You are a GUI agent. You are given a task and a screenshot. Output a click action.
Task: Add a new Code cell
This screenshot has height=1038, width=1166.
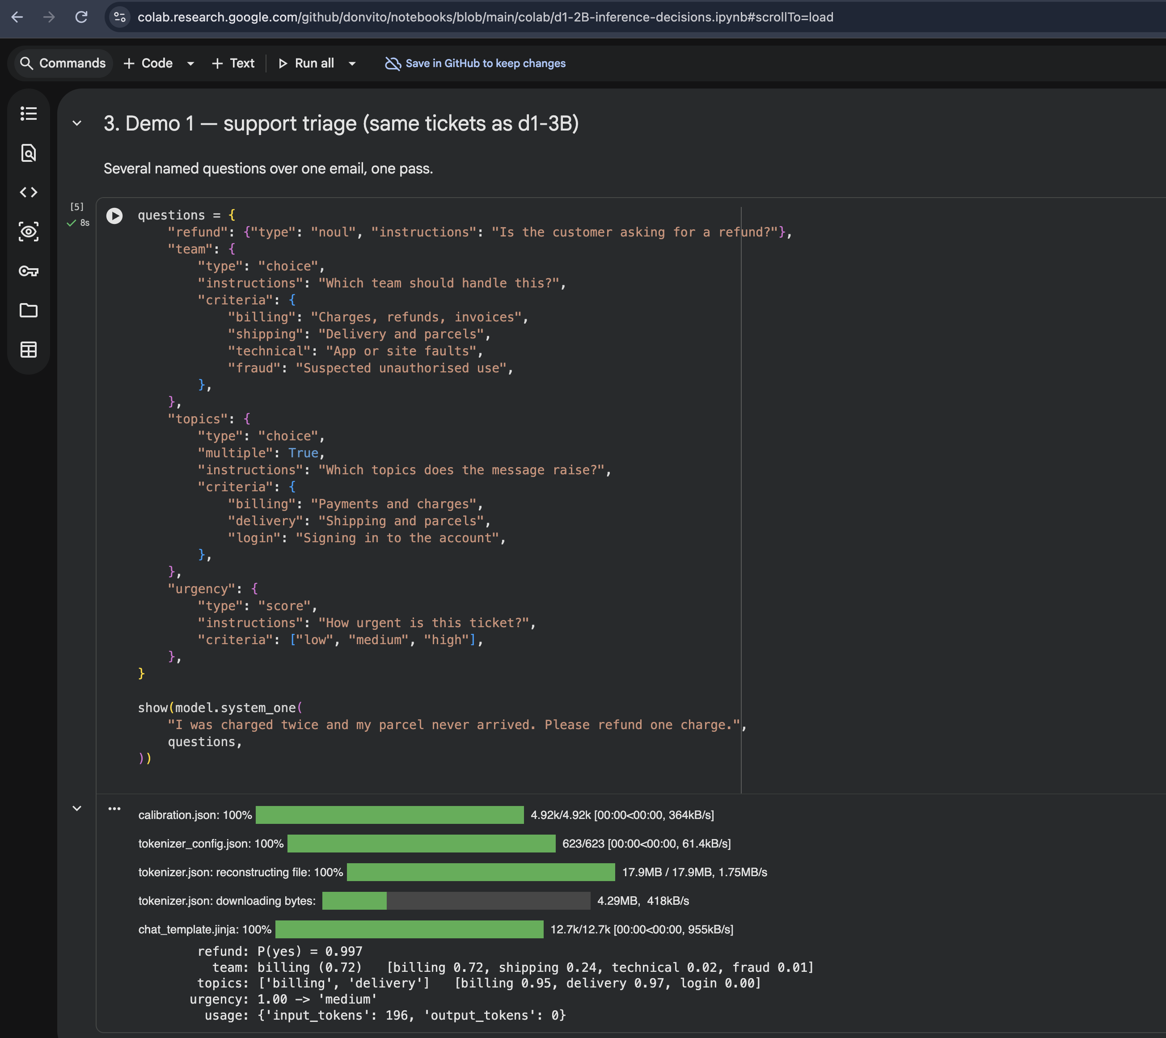click(x=148, y=63)
